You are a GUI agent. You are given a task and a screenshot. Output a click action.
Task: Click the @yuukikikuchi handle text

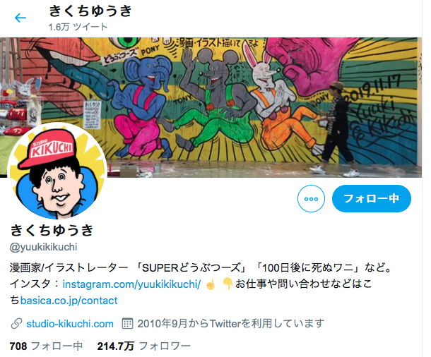[43, 247]
